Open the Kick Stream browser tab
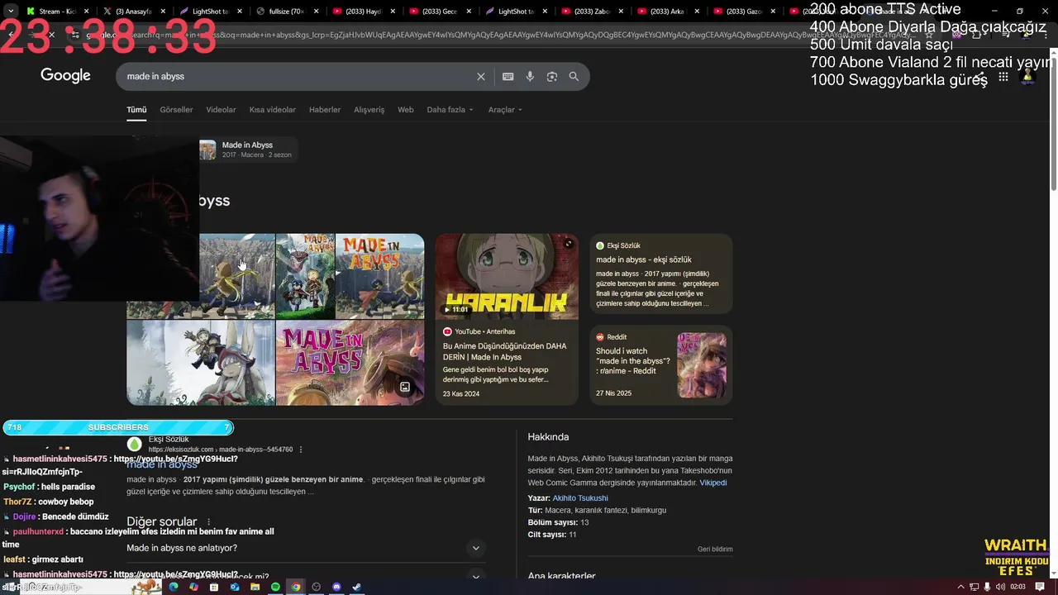Viewport: 1058px width, 595px height. point(58,12)
